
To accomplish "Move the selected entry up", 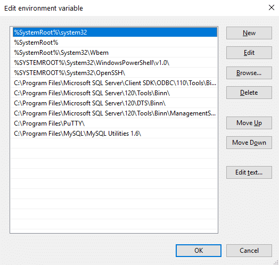I will point(249,123).
